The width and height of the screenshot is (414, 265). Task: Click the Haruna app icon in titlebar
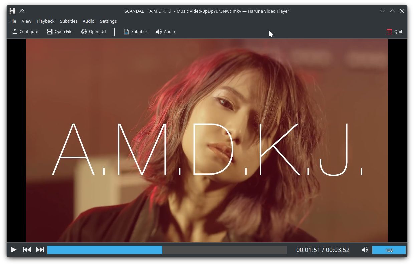12,11
